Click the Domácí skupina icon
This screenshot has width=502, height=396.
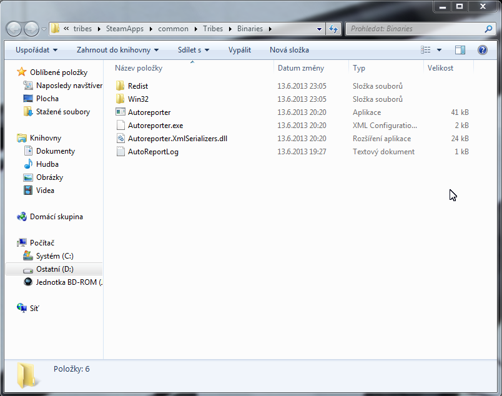tap(21, 217)
